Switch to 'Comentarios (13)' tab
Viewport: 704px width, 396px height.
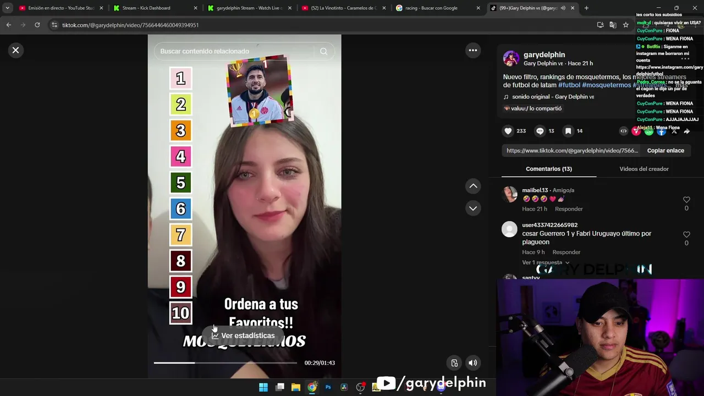coord(549,169)
